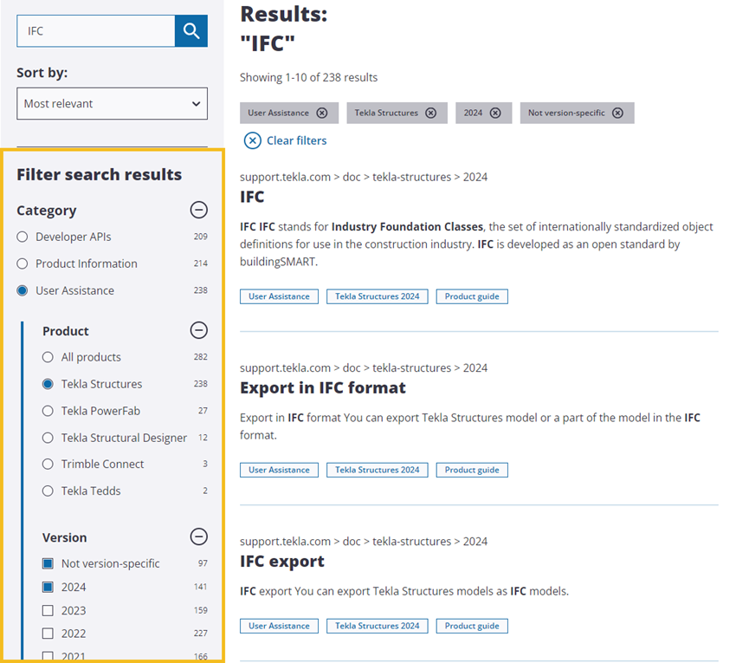The width and height of the screenshot is (736, 663).
Task: Click breadcrumb path above Export in IFC format
Action: click(x=364, y=368)
